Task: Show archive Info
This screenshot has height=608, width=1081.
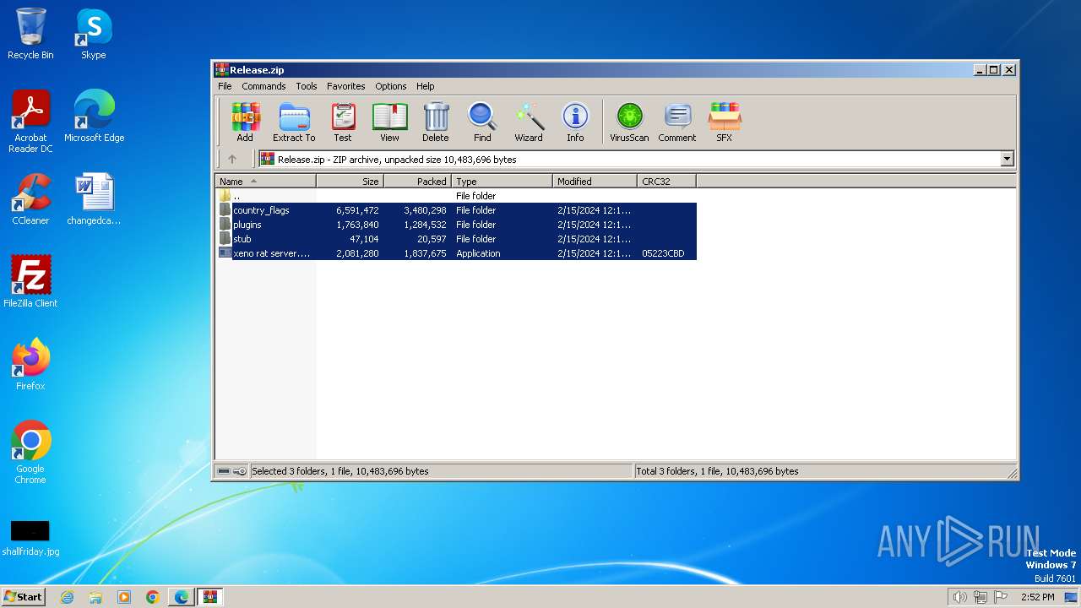Action: tap(575, 122)
